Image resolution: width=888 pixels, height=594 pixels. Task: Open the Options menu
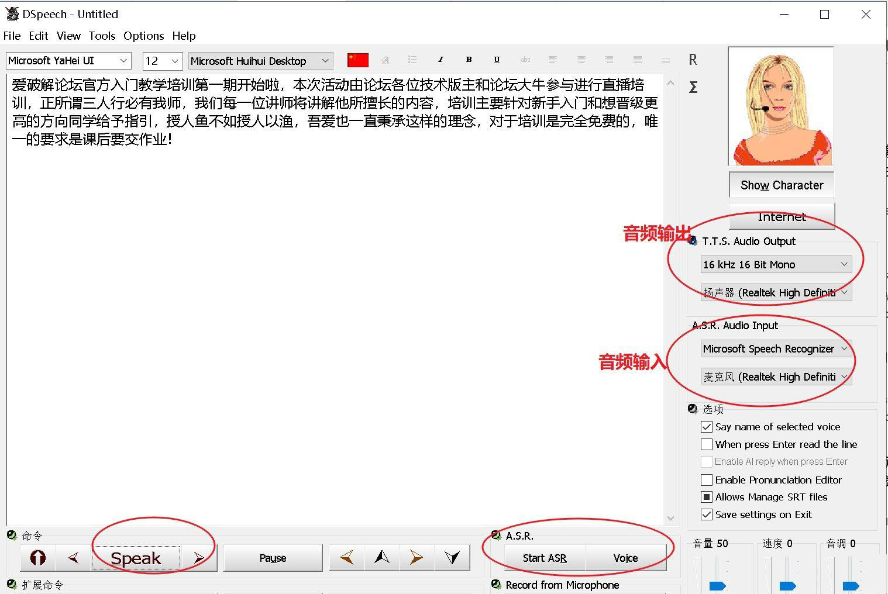tap(143, 36)
